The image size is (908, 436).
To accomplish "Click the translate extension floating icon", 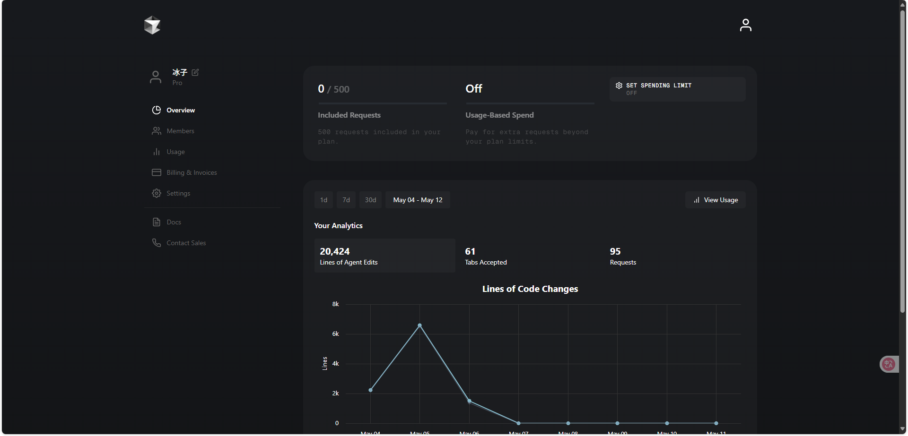I will (889, 364).
